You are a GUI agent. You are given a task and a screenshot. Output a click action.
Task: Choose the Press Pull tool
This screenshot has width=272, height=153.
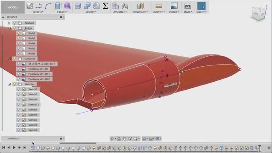[x=78, y=6]
